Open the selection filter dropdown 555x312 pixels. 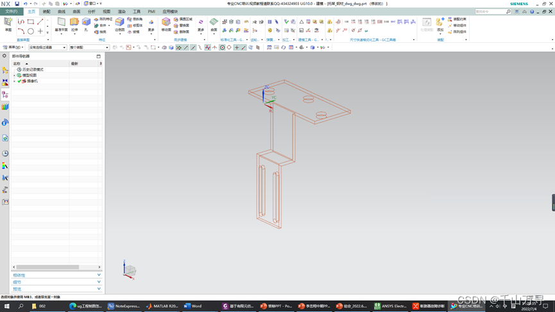click(x=47, y=47)
